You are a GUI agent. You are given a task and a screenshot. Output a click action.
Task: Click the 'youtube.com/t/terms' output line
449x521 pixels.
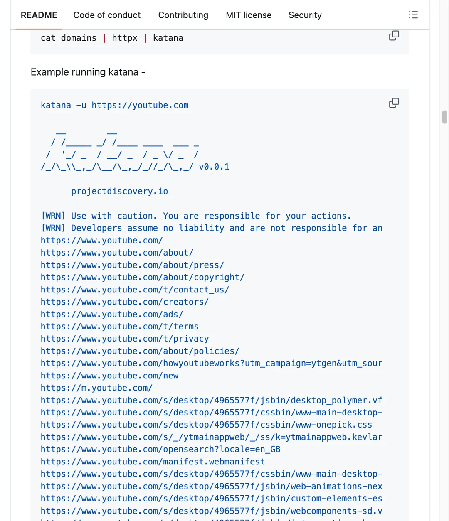120,327
